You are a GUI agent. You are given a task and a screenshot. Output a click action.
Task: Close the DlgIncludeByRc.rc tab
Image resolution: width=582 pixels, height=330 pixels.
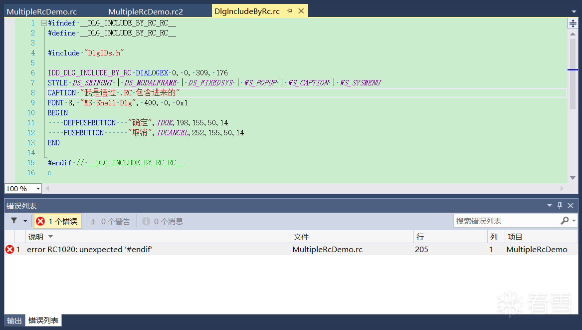point(301,11)
